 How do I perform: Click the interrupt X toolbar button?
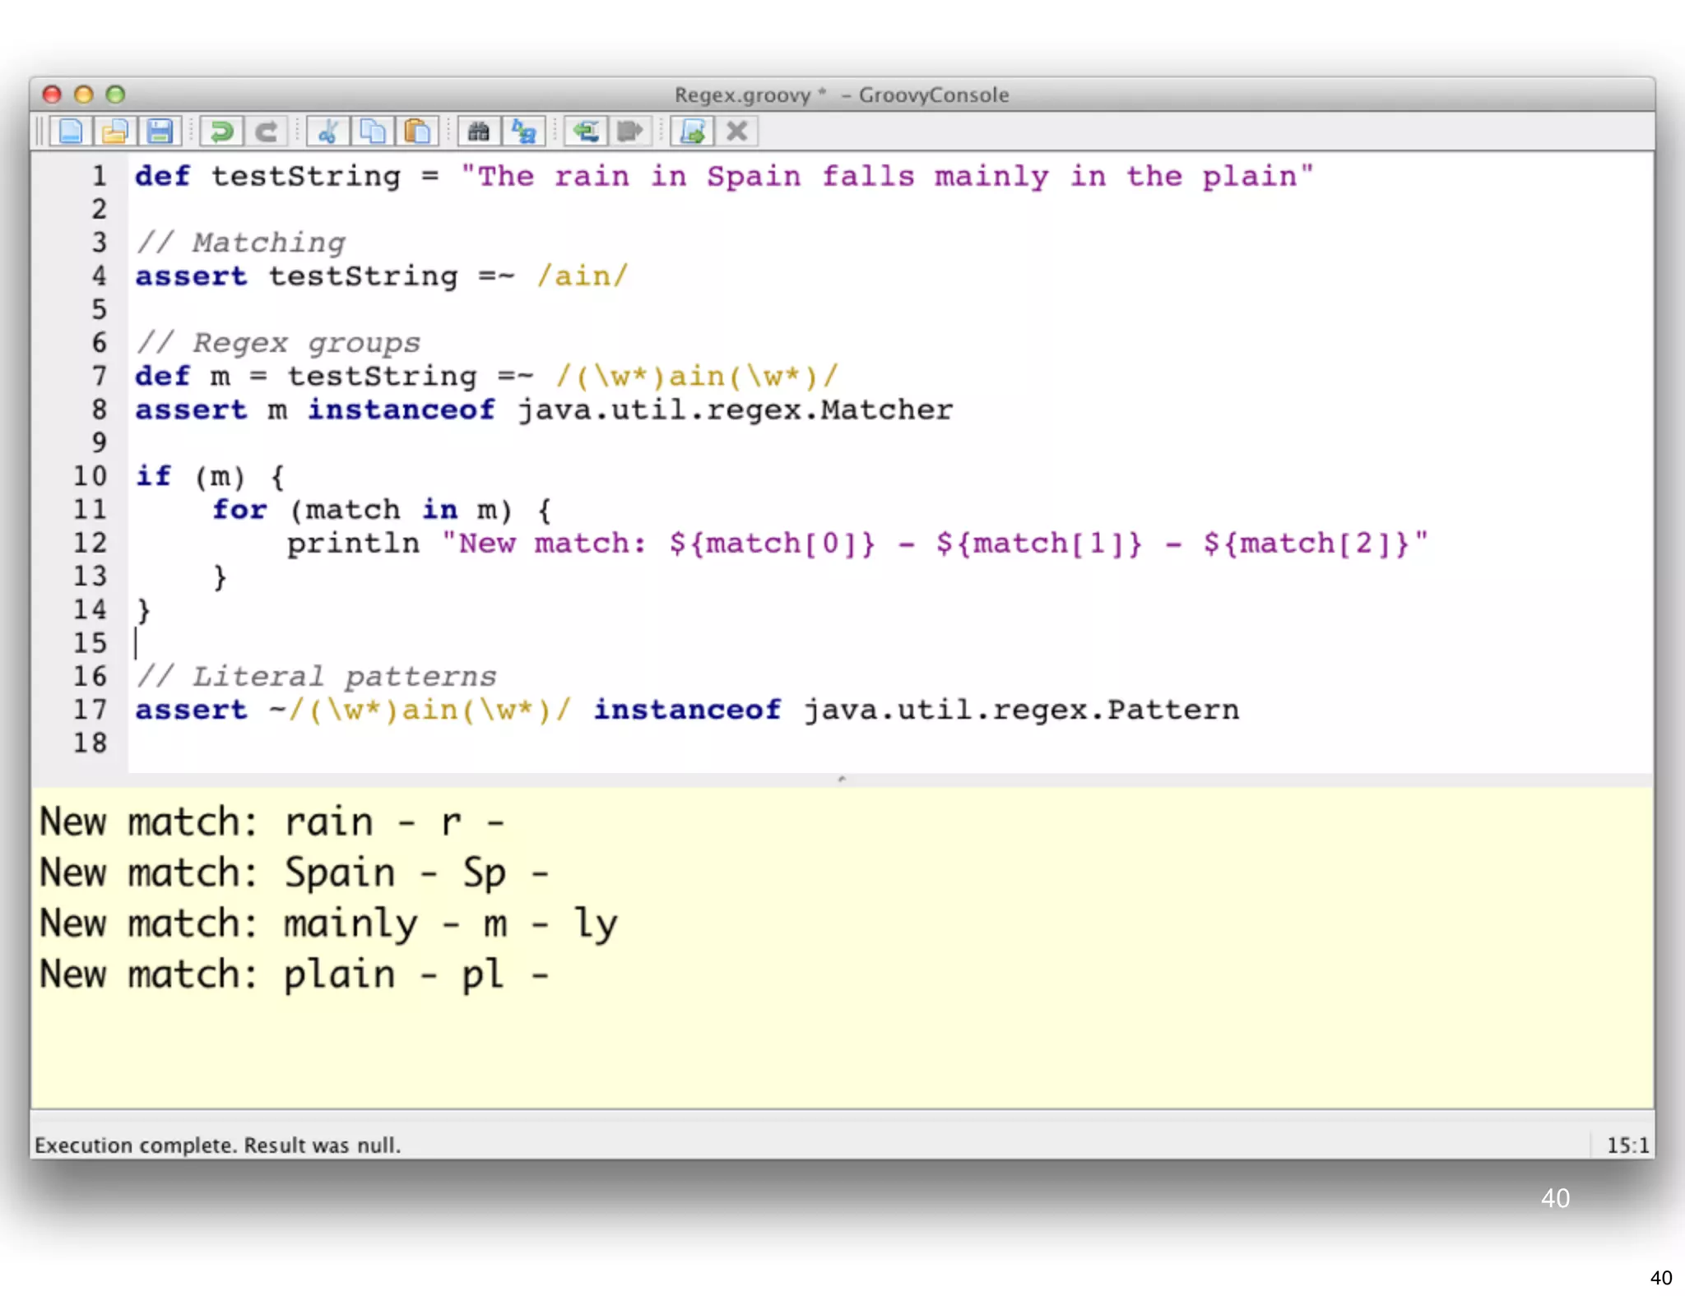pos(737,132)
